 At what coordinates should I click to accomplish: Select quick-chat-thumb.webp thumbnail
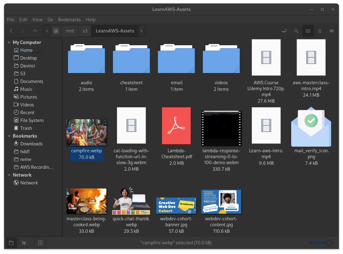pyautogui.click(x=131, y=201)
